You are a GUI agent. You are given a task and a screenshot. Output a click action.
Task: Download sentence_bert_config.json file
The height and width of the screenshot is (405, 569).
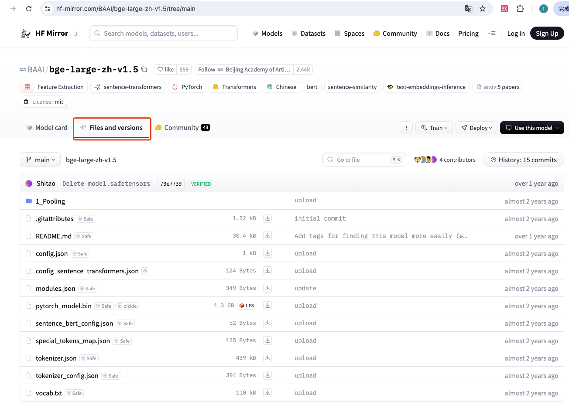click(267, 323)
